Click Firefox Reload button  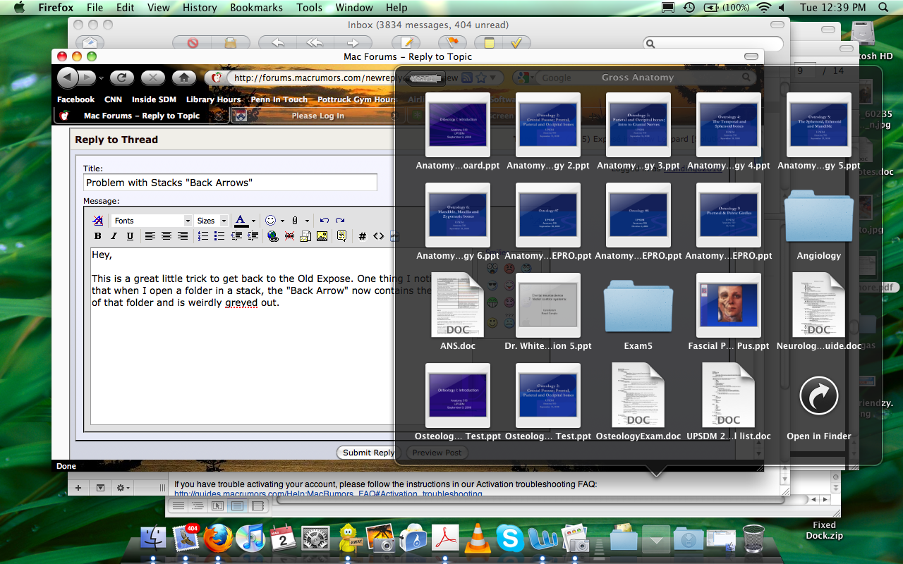121,78
